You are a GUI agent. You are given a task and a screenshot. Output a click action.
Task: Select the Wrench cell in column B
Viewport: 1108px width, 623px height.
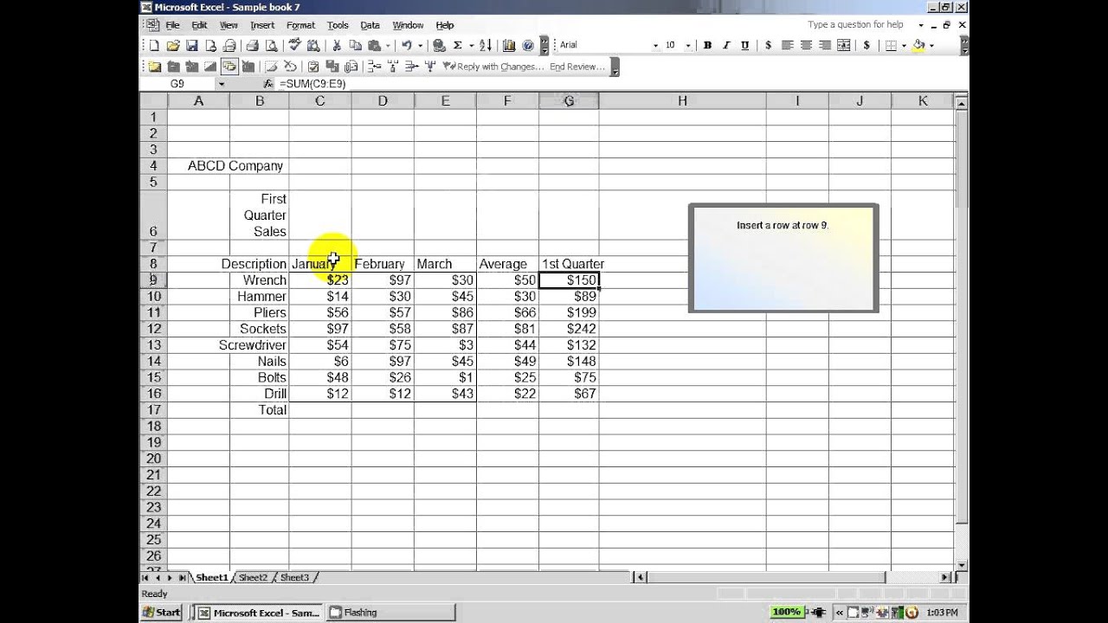259,279
